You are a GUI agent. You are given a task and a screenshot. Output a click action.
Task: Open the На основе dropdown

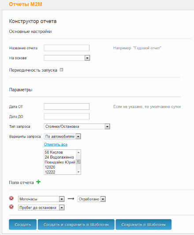point(87,58)
